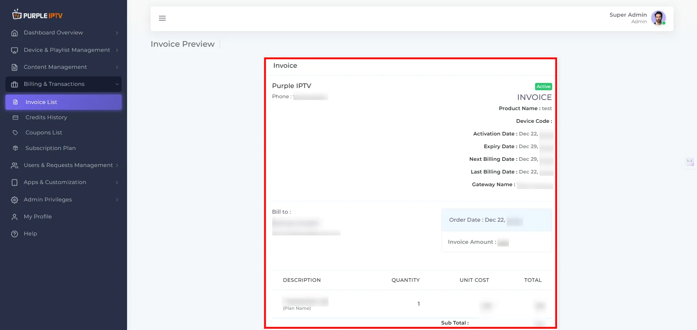Expand the Users & Requests Management chevron
The width and height of the screenshot is (697, 330).
(117, 165)
